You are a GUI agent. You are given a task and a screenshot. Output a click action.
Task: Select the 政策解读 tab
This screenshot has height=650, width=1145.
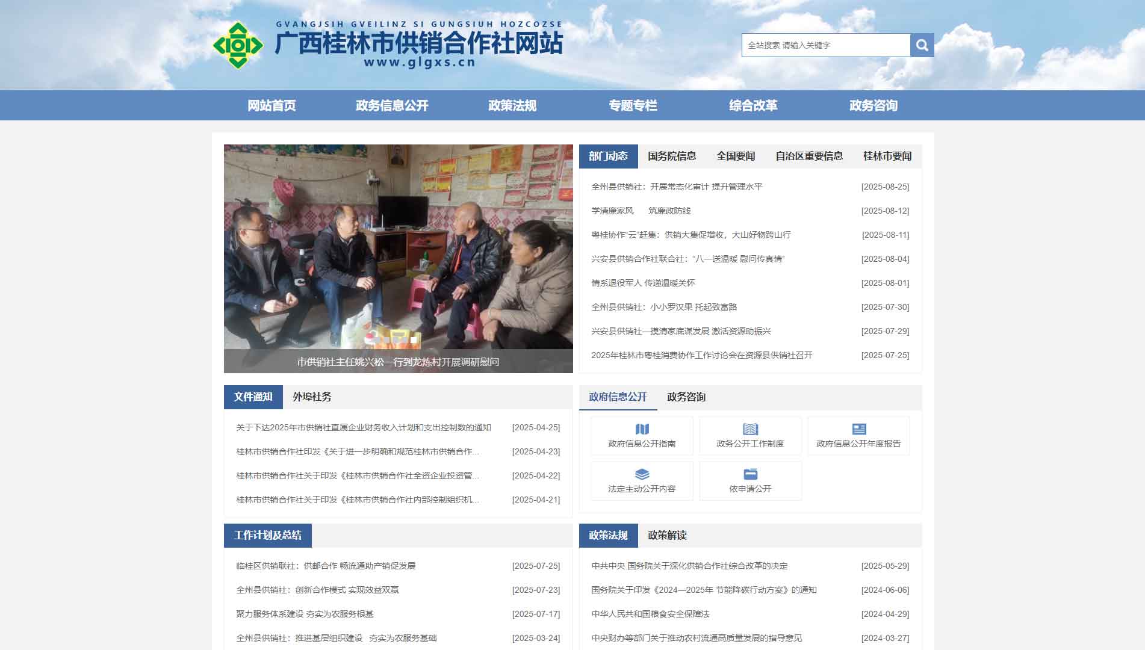point(667,536)
